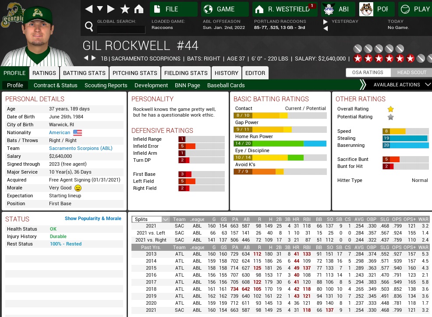Go to the home screen icon

click(x=138, y=9)
